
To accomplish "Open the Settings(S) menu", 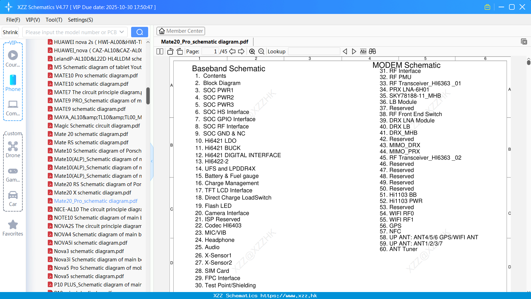I will tap(81, 20).
